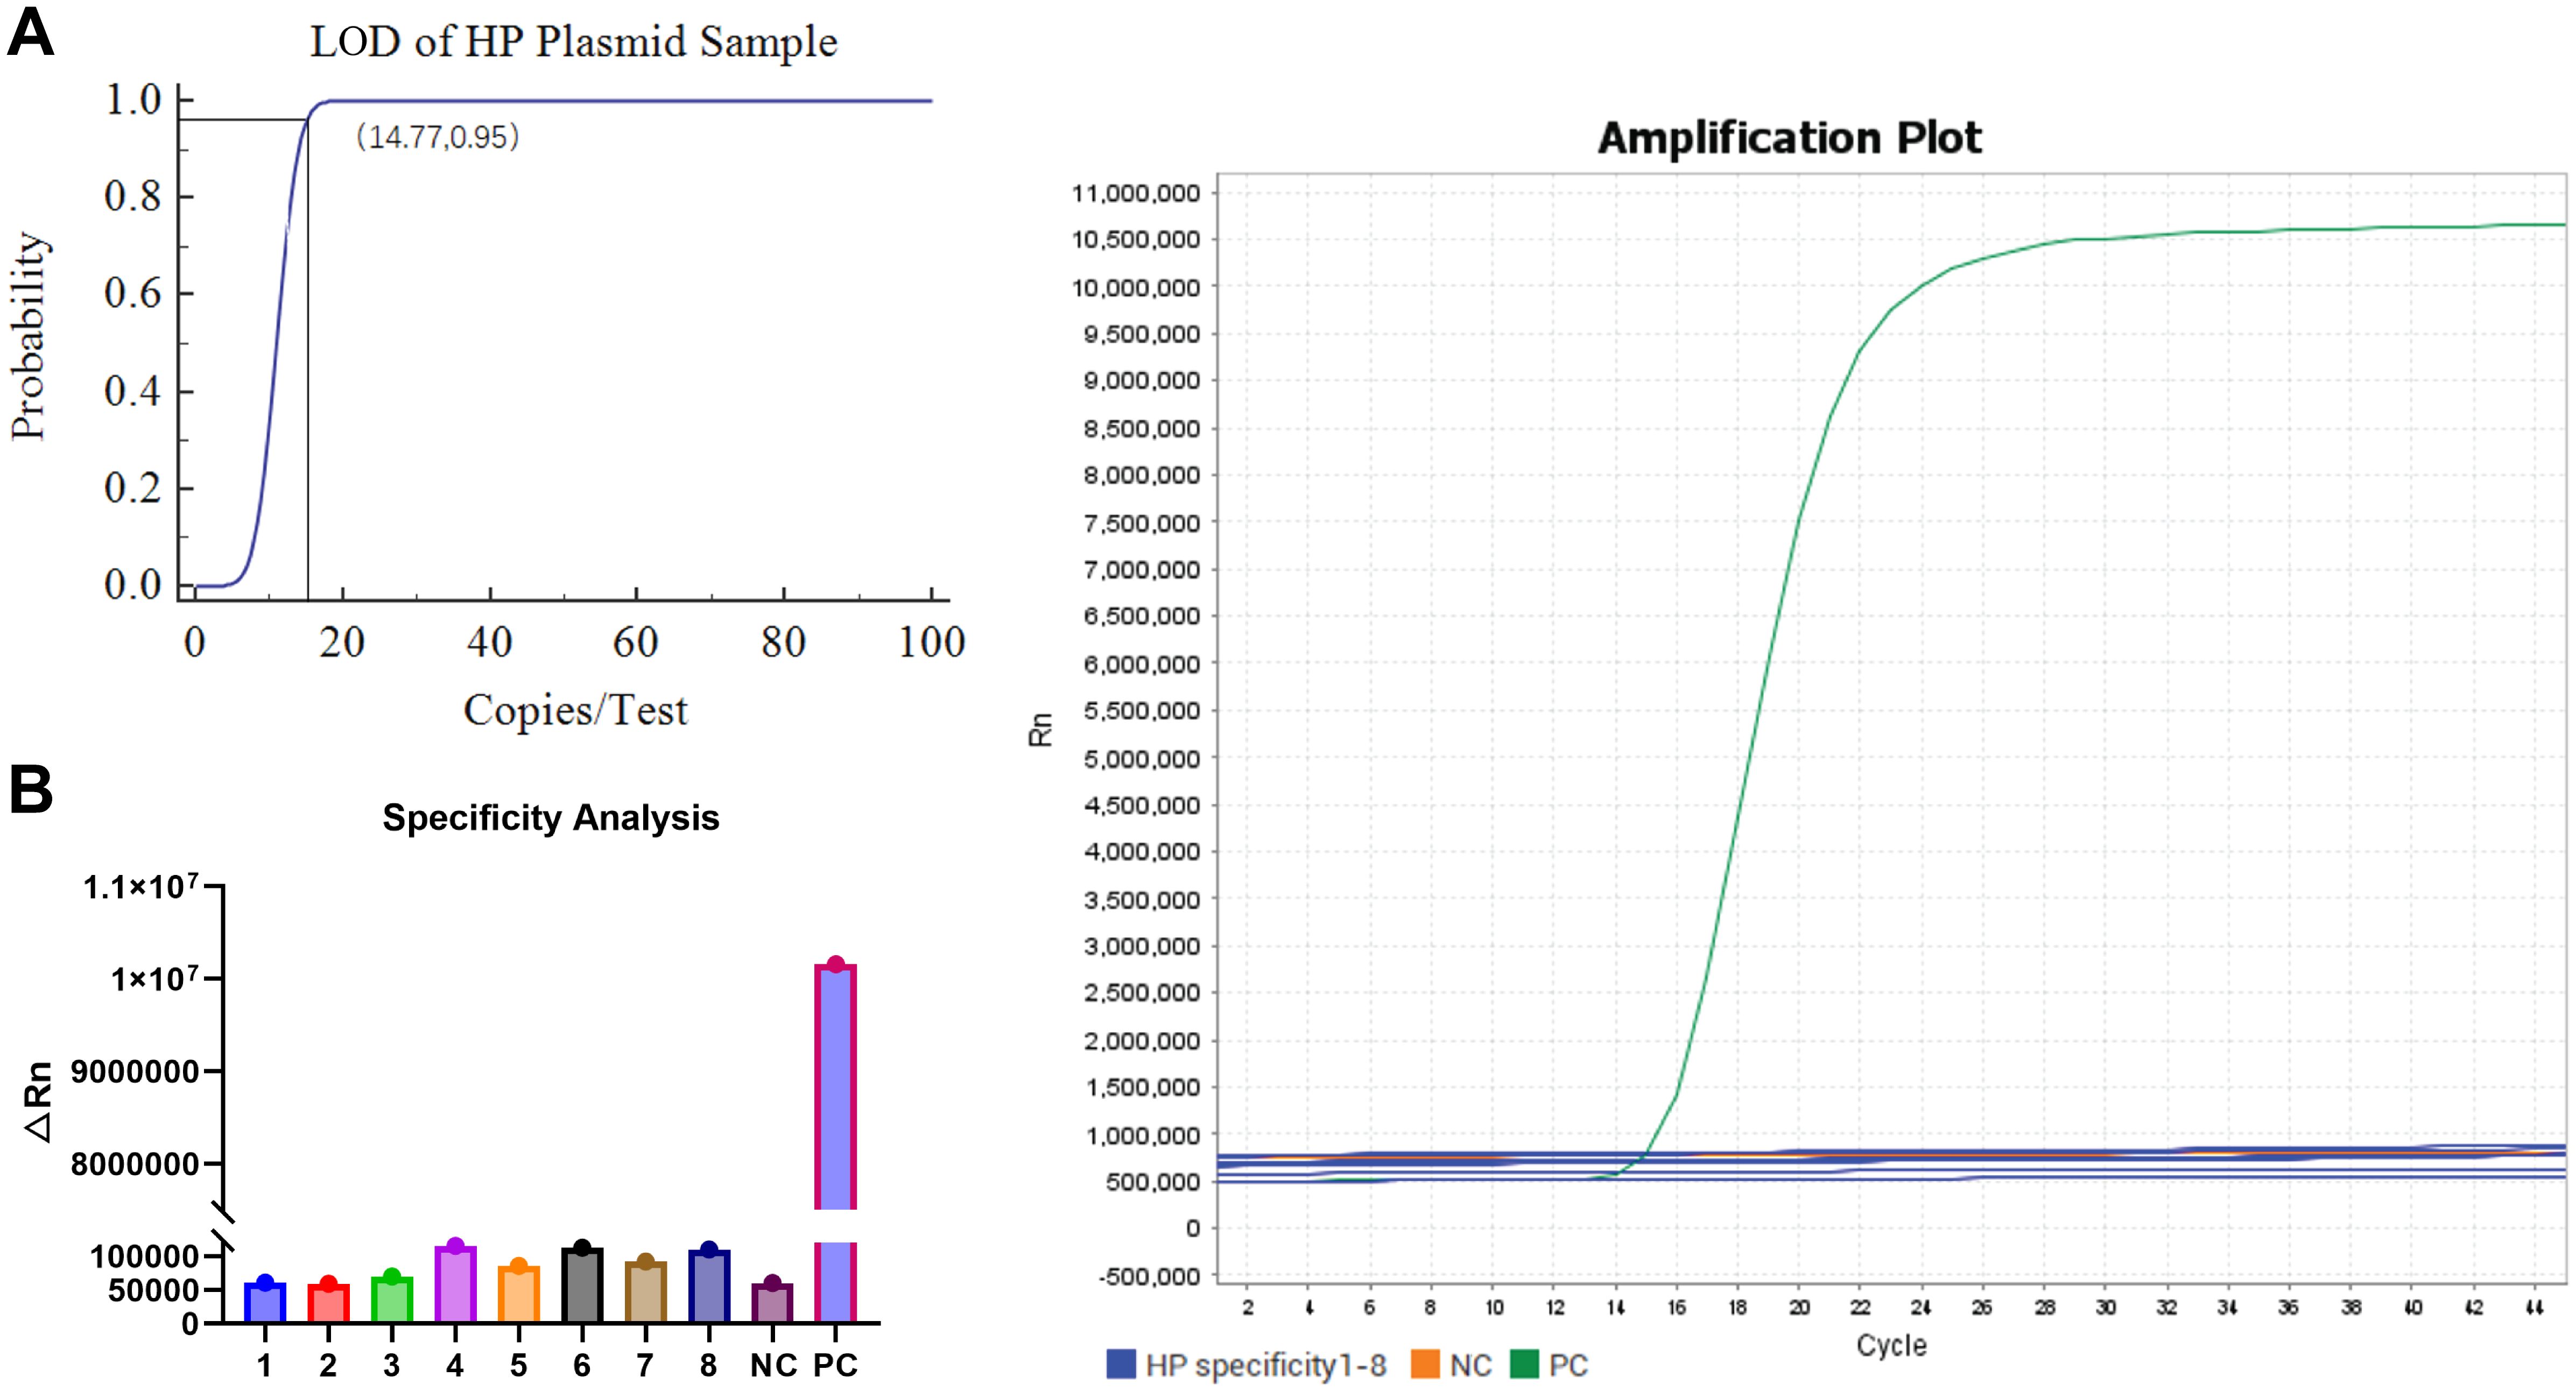Screen dimensions: 2576x1391
Task: Click the panel letter A
Action: (x=30, y=32)
